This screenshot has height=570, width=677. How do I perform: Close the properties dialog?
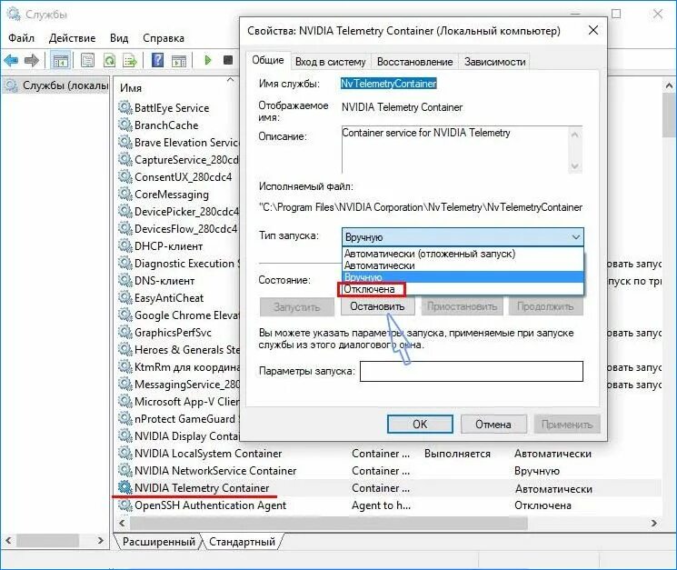tap(593, 30)
